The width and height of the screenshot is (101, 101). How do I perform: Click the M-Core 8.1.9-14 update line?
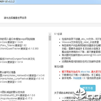[12, 62]
